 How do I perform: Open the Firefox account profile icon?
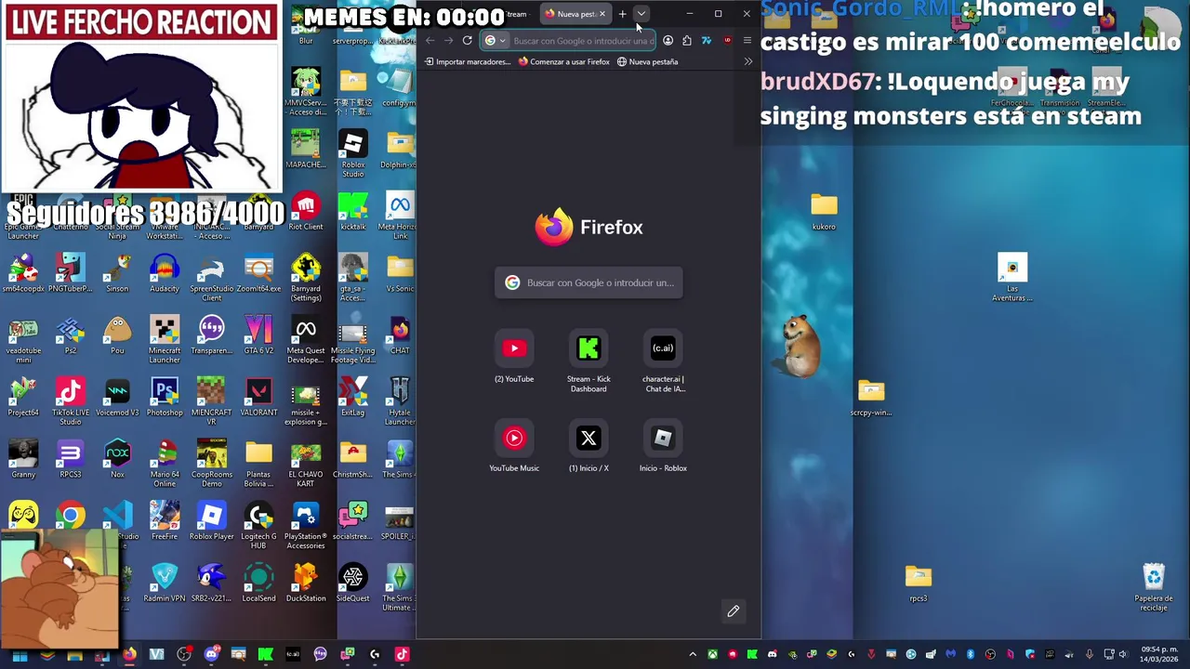[668, 40]
